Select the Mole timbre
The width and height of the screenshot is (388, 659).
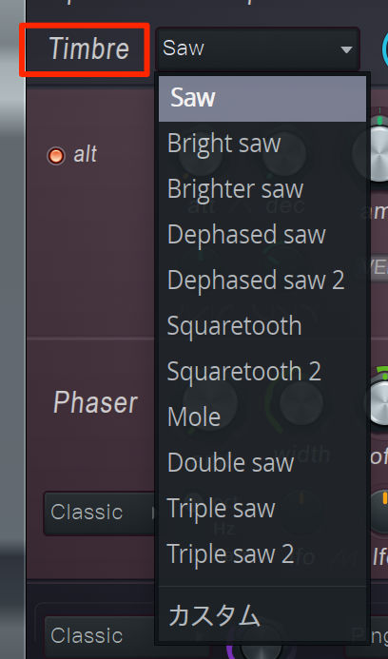[x=262, y=417]
